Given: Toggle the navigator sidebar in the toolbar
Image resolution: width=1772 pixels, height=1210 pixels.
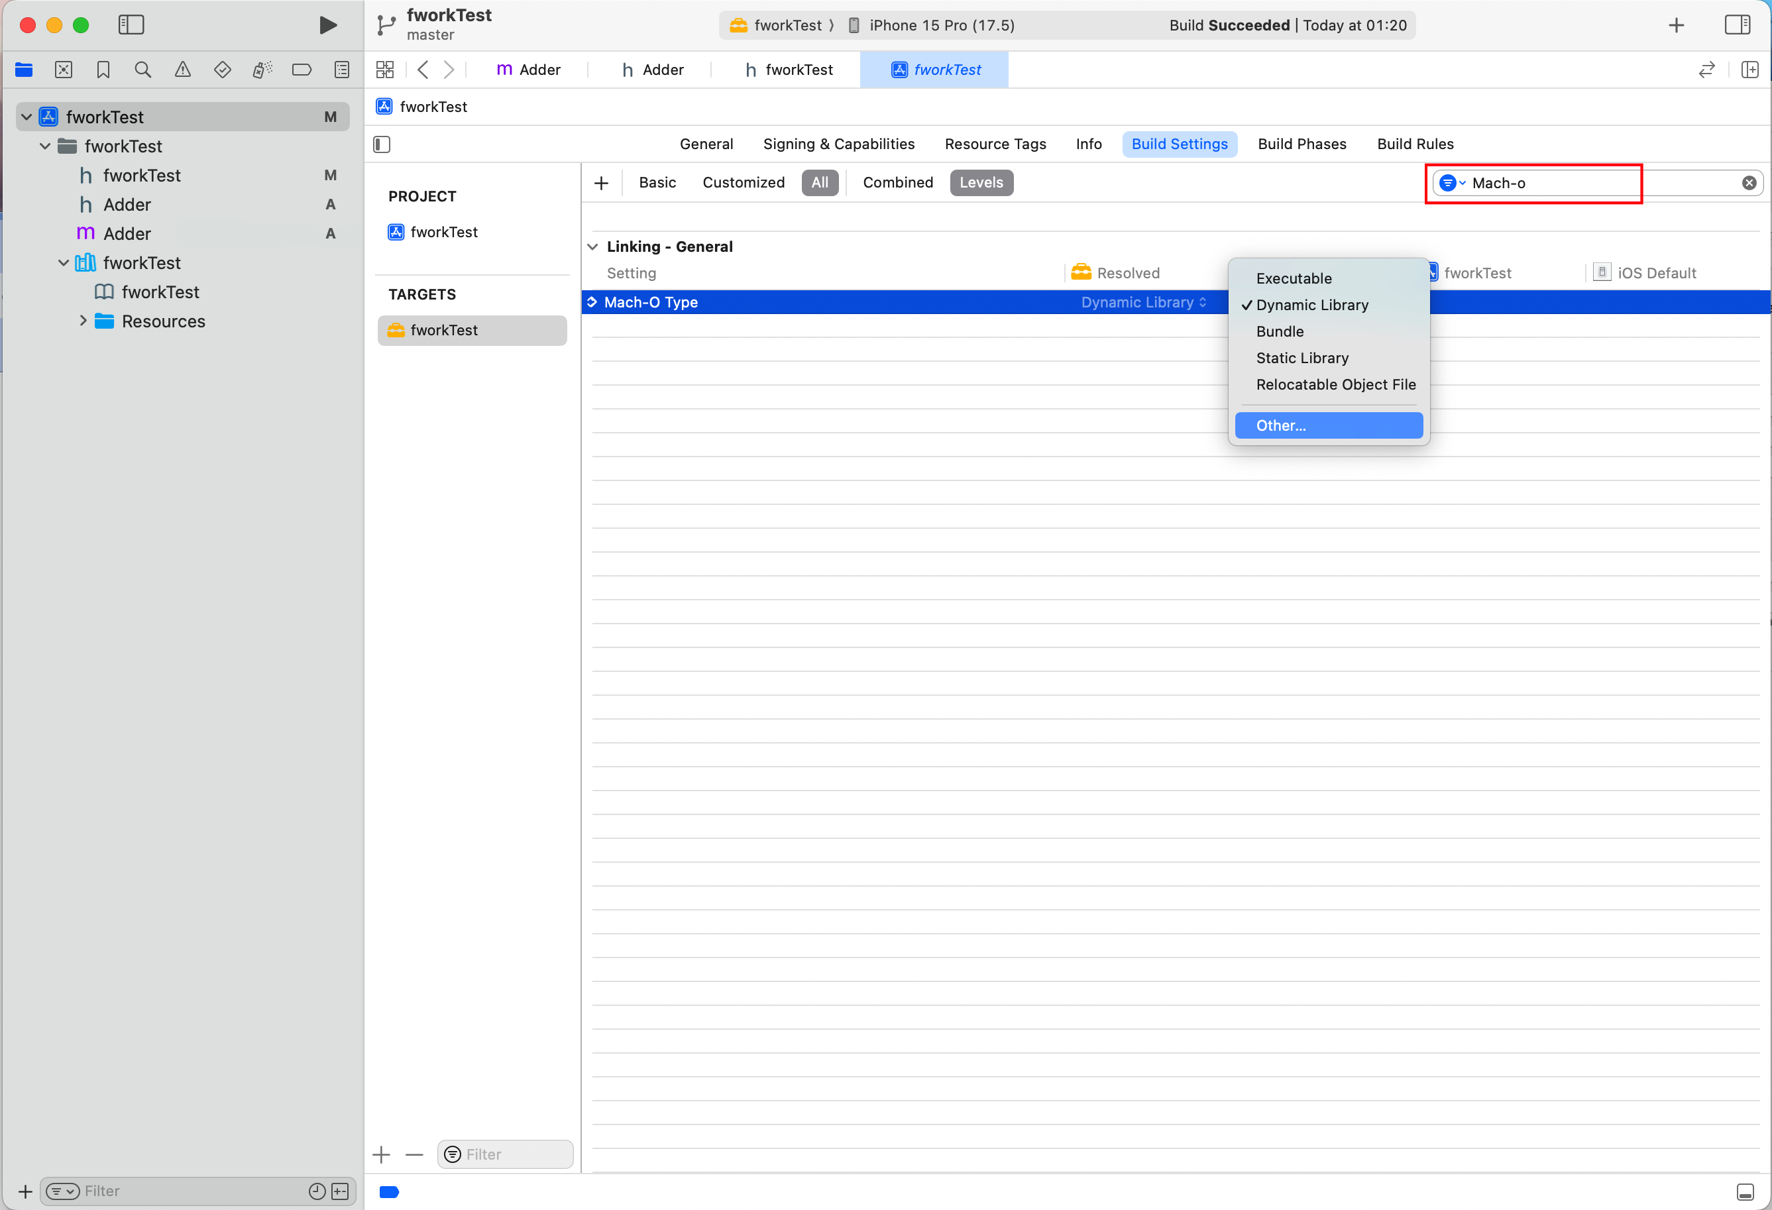Looking at the screenshot, I should (131, 25).
